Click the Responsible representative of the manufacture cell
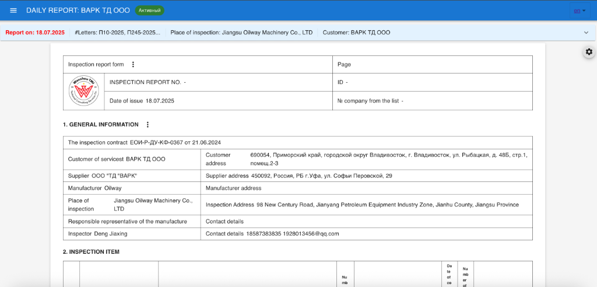Image resolution: width=597 pixels, height=287 pixels. coord(128,221)
